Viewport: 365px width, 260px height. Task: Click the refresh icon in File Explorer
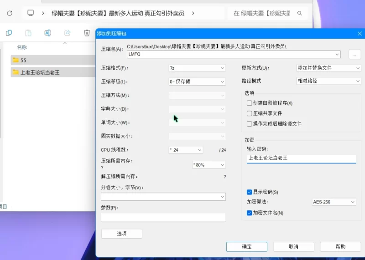pyautogui.click(x=10, y=13)
